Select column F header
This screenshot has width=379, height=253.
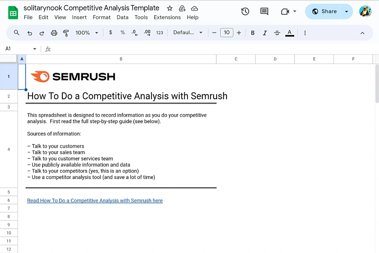[353, 59]
